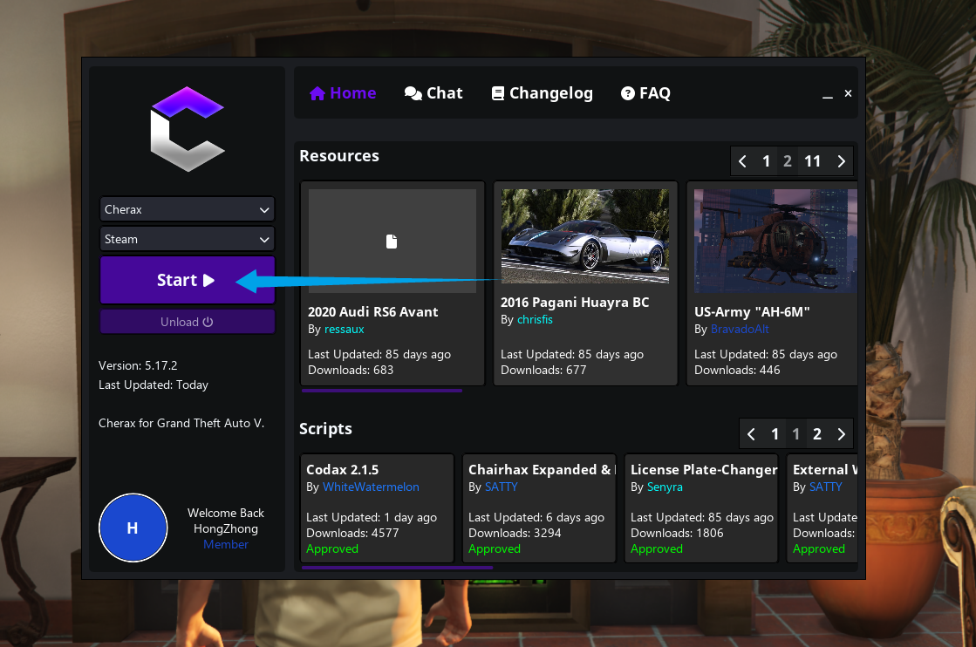The height and width of the screenshot is (647, 976).
Task: Open the Home tab
Action: coord(343,93)
